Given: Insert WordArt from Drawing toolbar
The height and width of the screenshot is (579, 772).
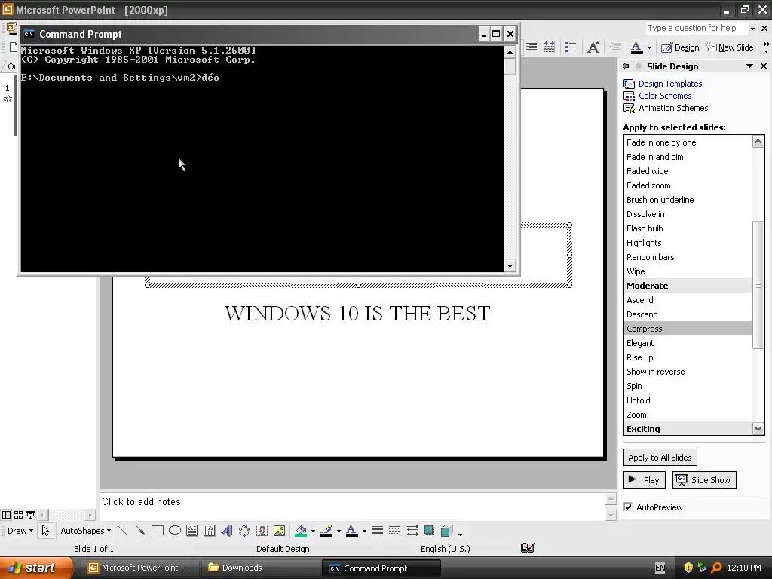Looking at the screenshot, I should 227,531.
